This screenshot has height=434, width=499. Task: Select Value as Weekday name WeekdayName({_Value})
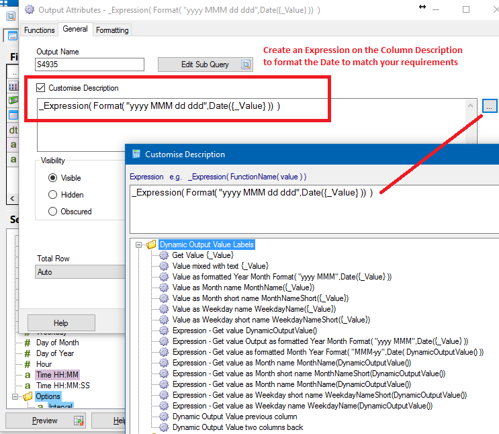coord(254,309)
